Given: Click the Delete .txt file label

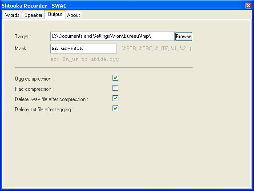Looking at the screenshot, I should click(44, 110).
